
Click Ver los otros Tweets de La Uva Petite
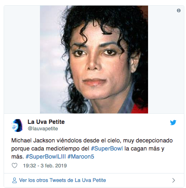63,180
